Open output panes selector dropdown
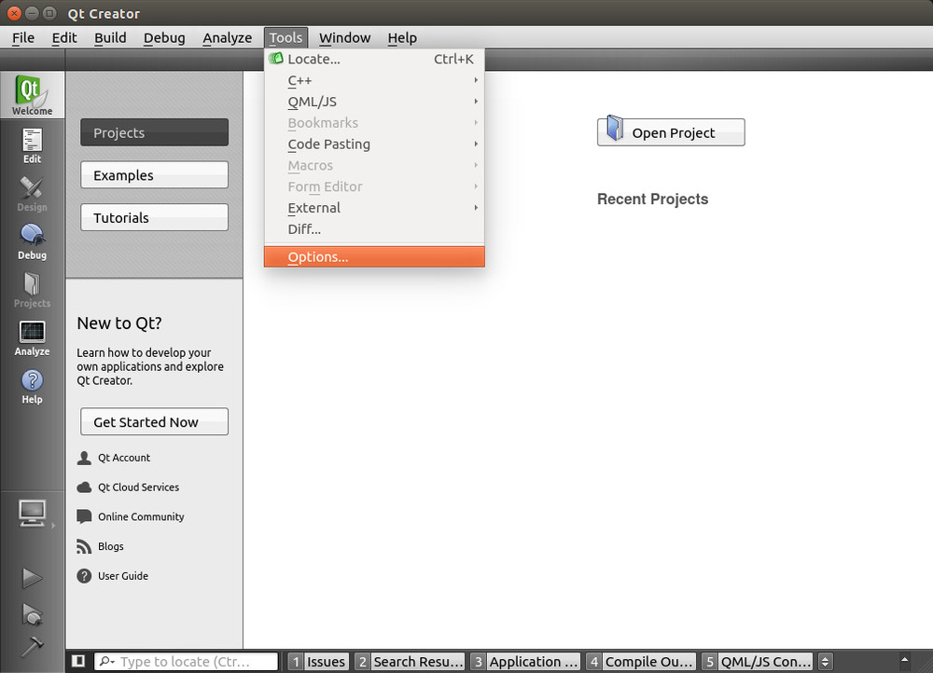 point(825,661)
